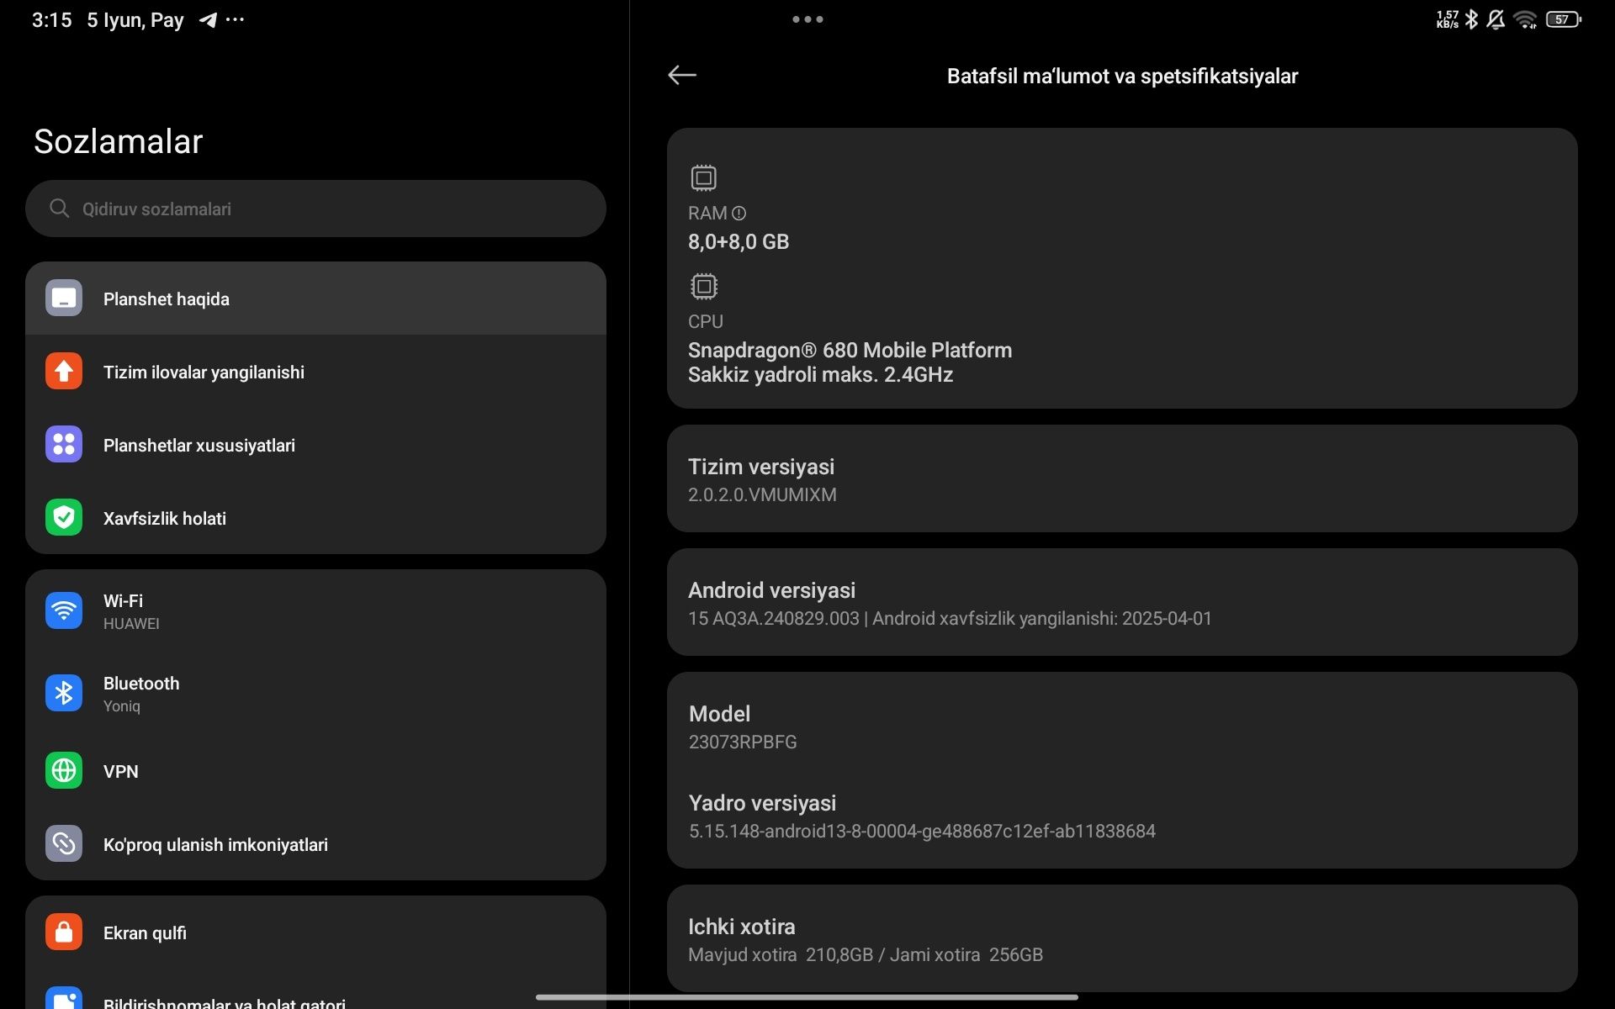This screenshot has height=1009, width=1615.
Task: Open Tizim ilovalar yangilanishi
Action: tap(315, 372)
